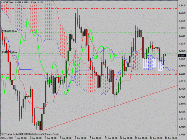
Task: Select the red ascending diagonal trendline
Action: (109, 108)
